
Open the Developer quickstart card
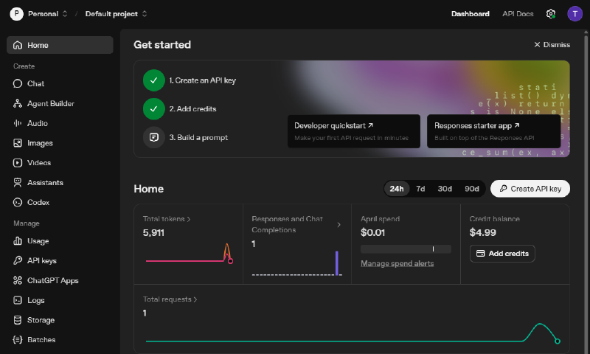(354, 131)
